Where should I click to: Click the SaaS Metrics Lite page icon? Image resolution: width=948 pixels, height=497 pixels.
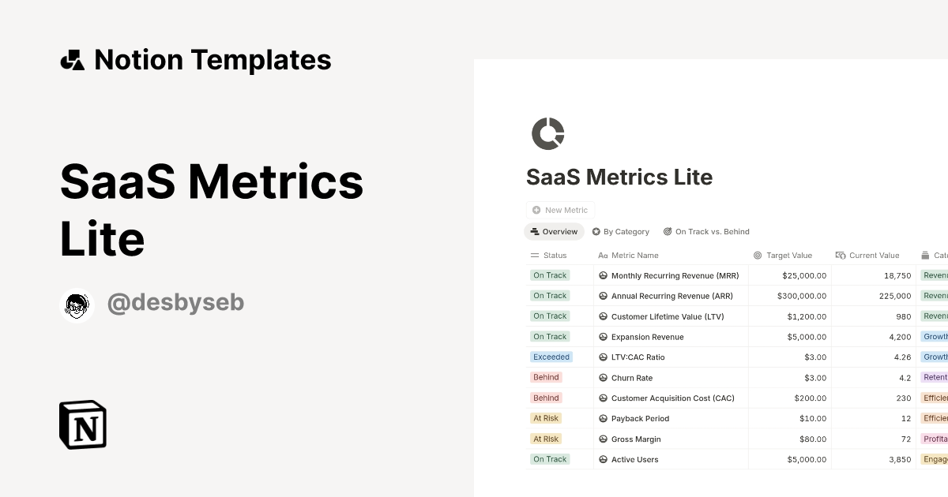pos(548,133)
